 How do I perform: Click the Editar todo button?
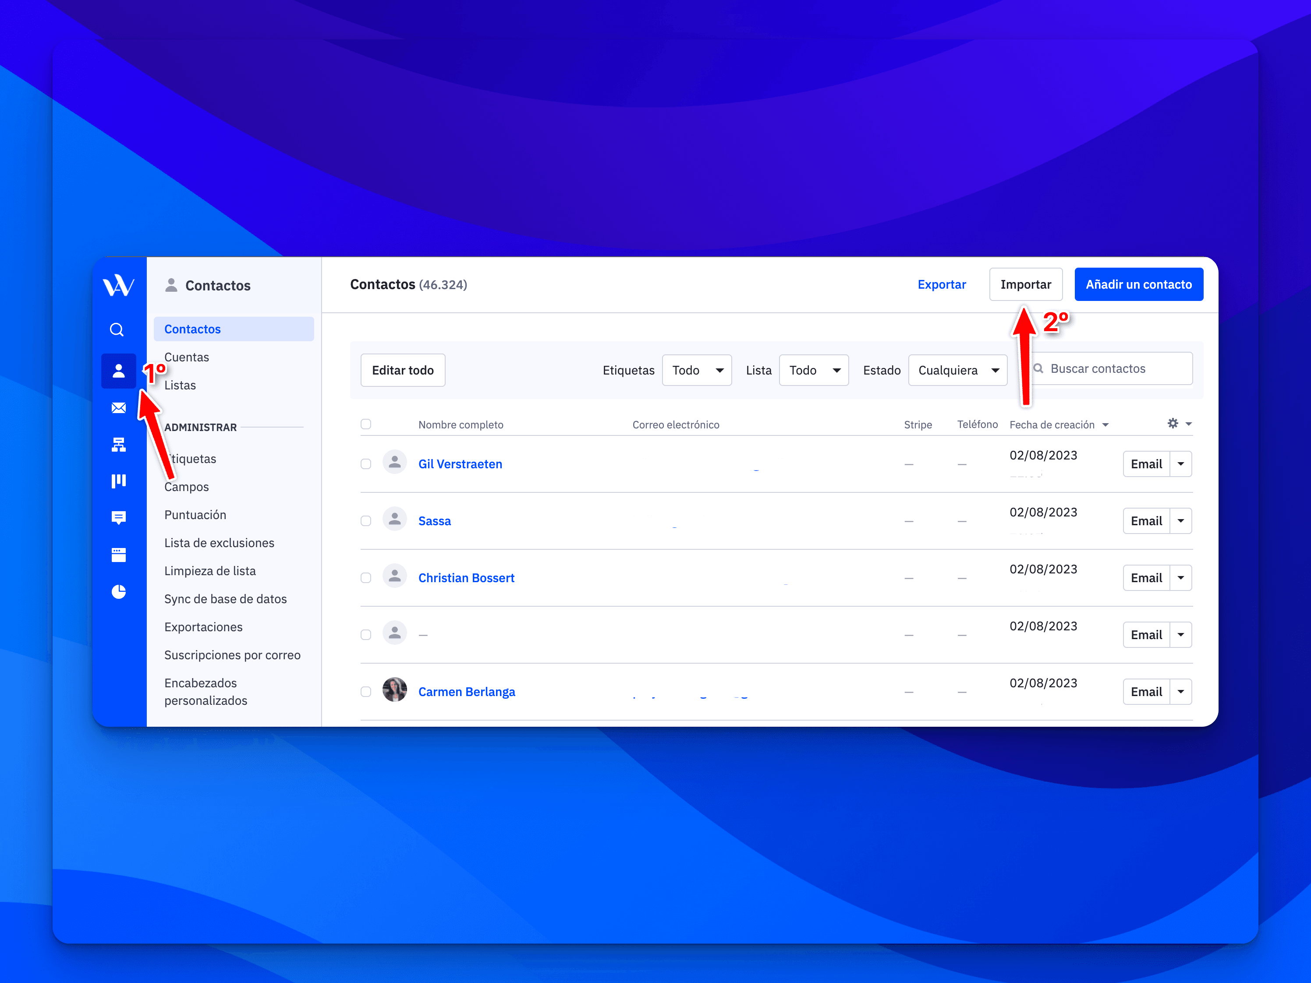[403, 370]
